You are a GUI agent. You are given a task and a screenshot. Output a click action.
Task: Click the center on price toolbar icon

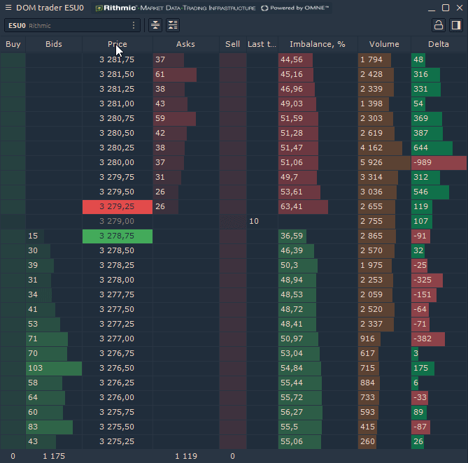[x=155, y=25]
